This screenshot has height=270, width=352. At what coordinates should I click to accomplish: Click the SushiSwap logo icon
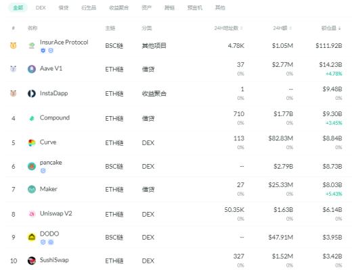coord(32,261)
